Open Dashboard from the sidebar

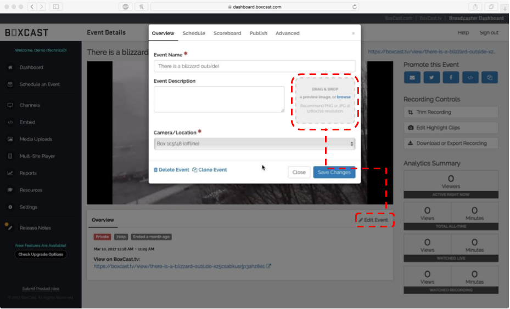31,67
